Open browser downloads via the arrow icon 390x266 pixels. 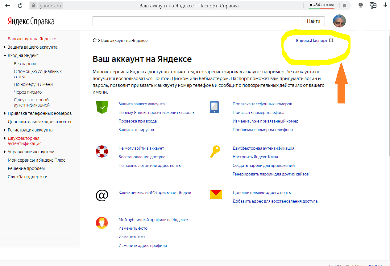point(385,6)
